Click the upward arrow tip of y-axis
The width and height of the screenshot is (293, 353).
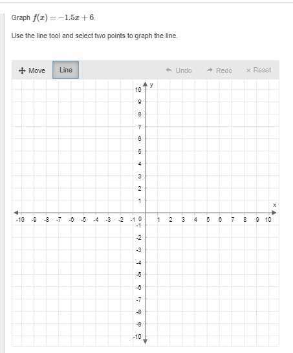tap(146, 84)
